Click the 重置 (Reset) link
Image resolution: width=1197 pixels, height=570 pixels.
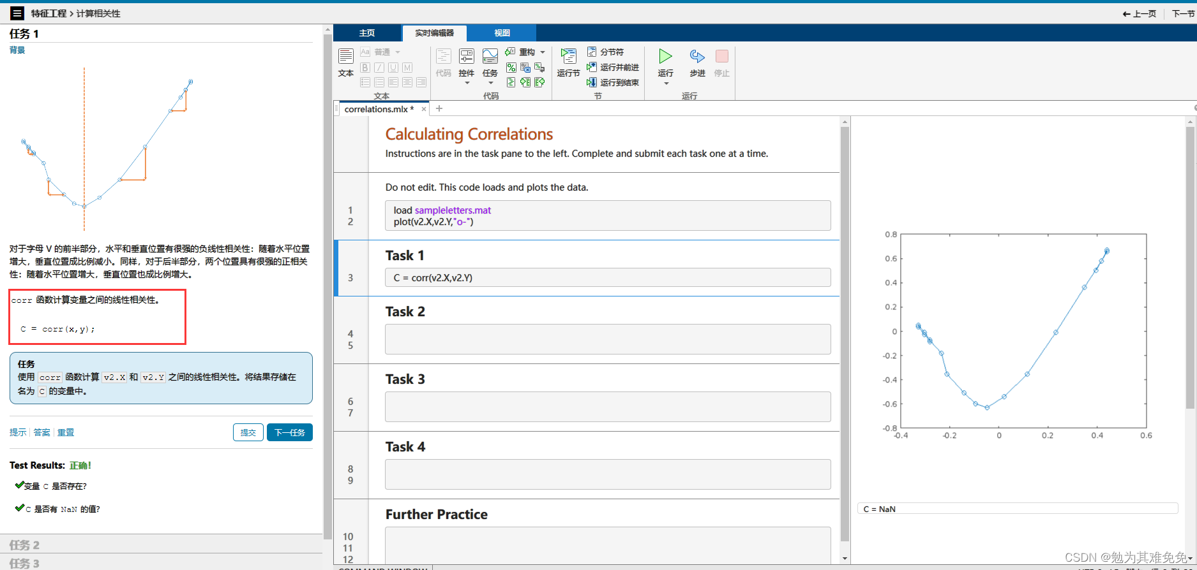pos(66,432)
